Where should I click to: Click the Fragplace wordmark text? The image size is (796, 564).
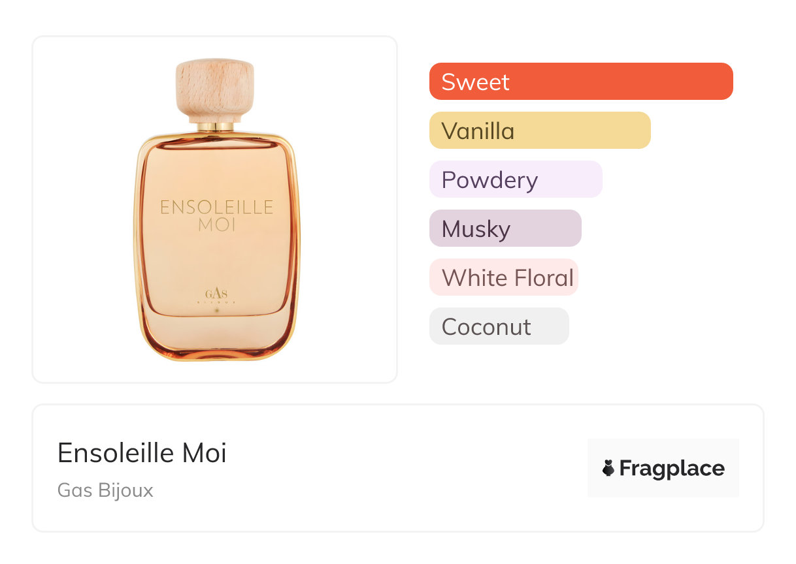tap(672, 468)
